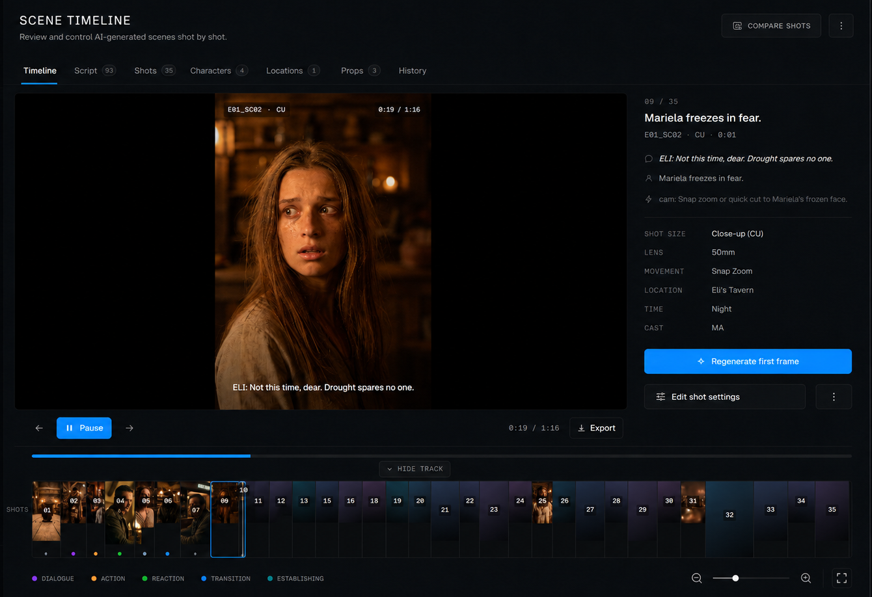Viewport: 872px width, 597px height.
Task: Click the Night time value
Action: [722, 309]
